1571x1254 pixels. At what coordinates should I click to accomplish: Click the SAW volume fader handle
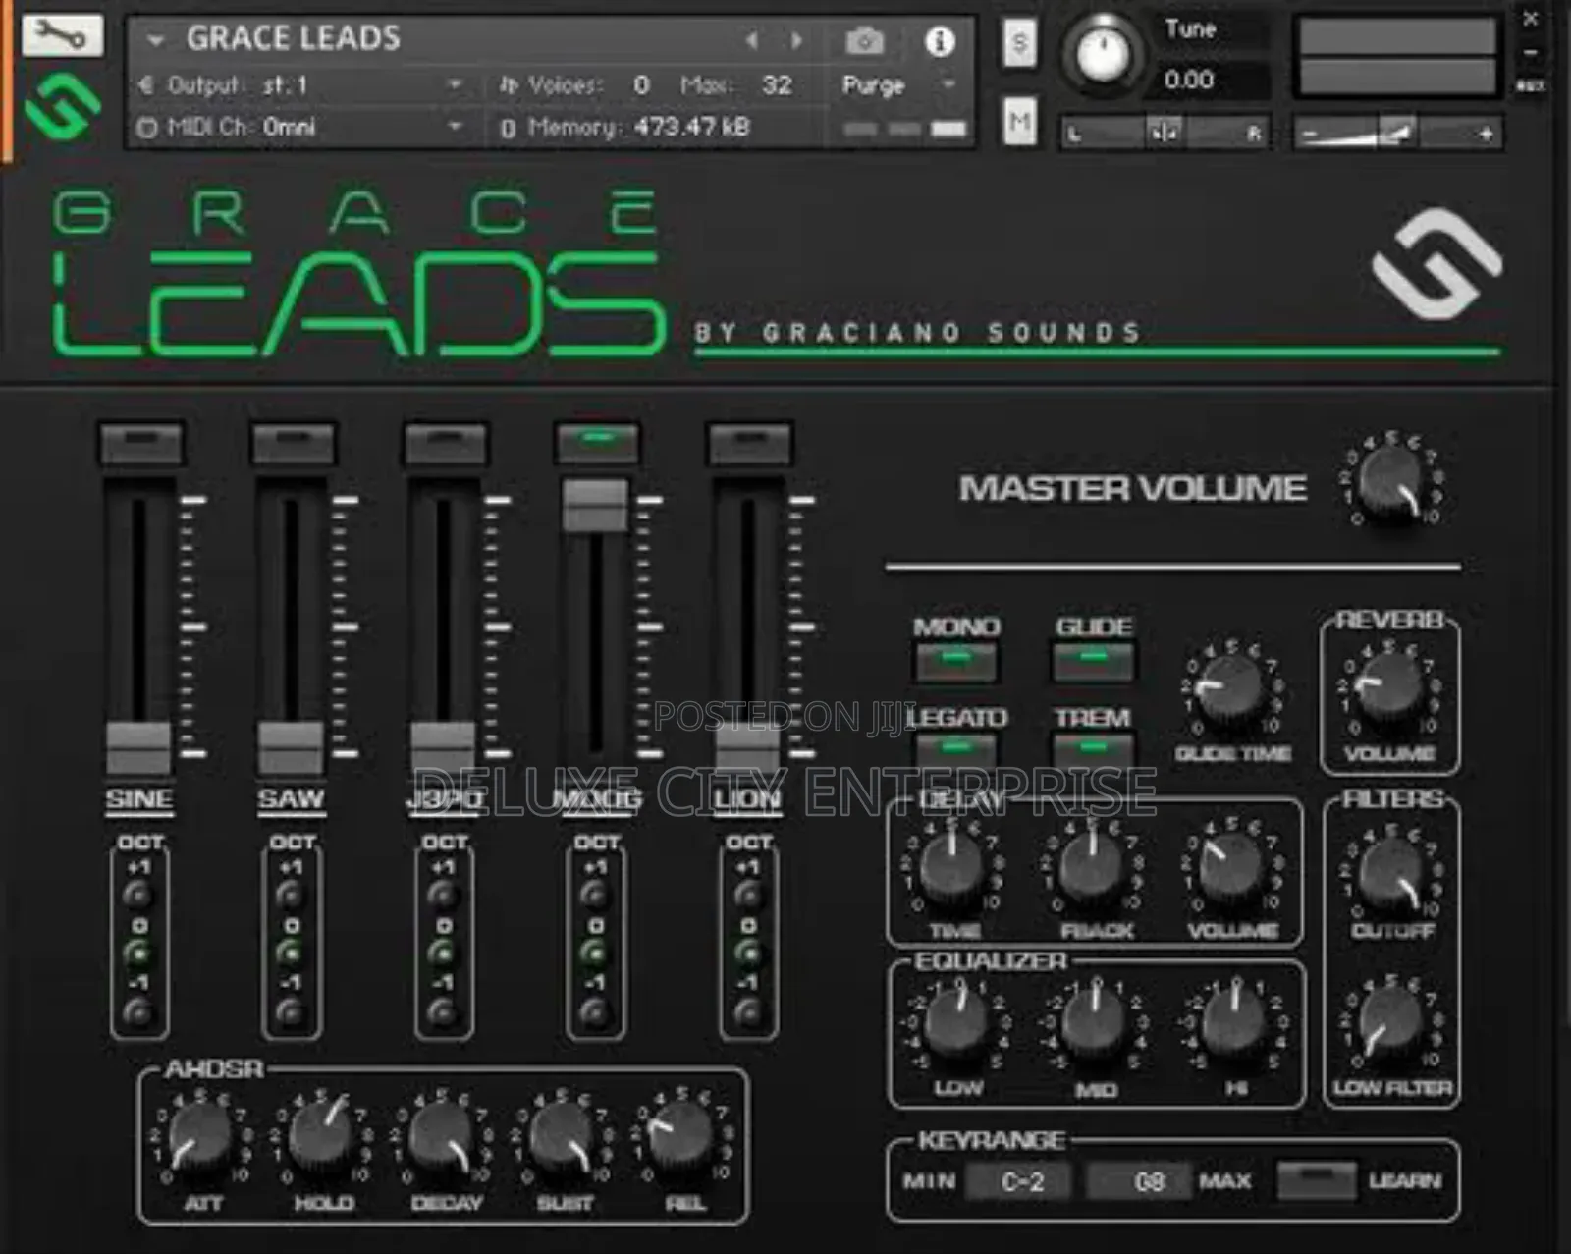[x=291, y=748]
